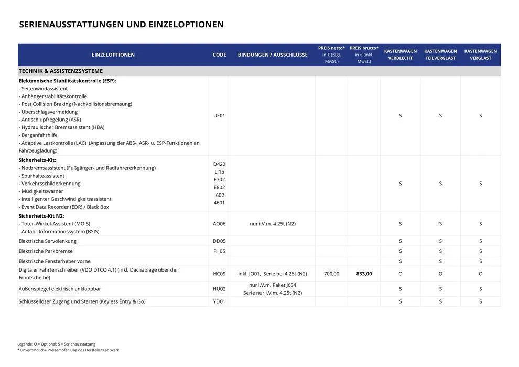Screen dimensions: 519x367
Task: Click the Elektrische Servolenkung row label
Action: pyautogui.click(x=48, y=241)
